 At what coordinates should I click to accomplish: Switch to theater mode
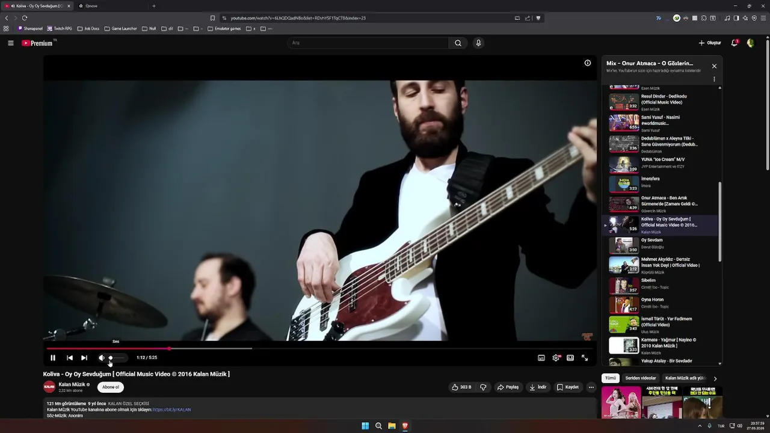pyautogui.click(x=570, y=358)
